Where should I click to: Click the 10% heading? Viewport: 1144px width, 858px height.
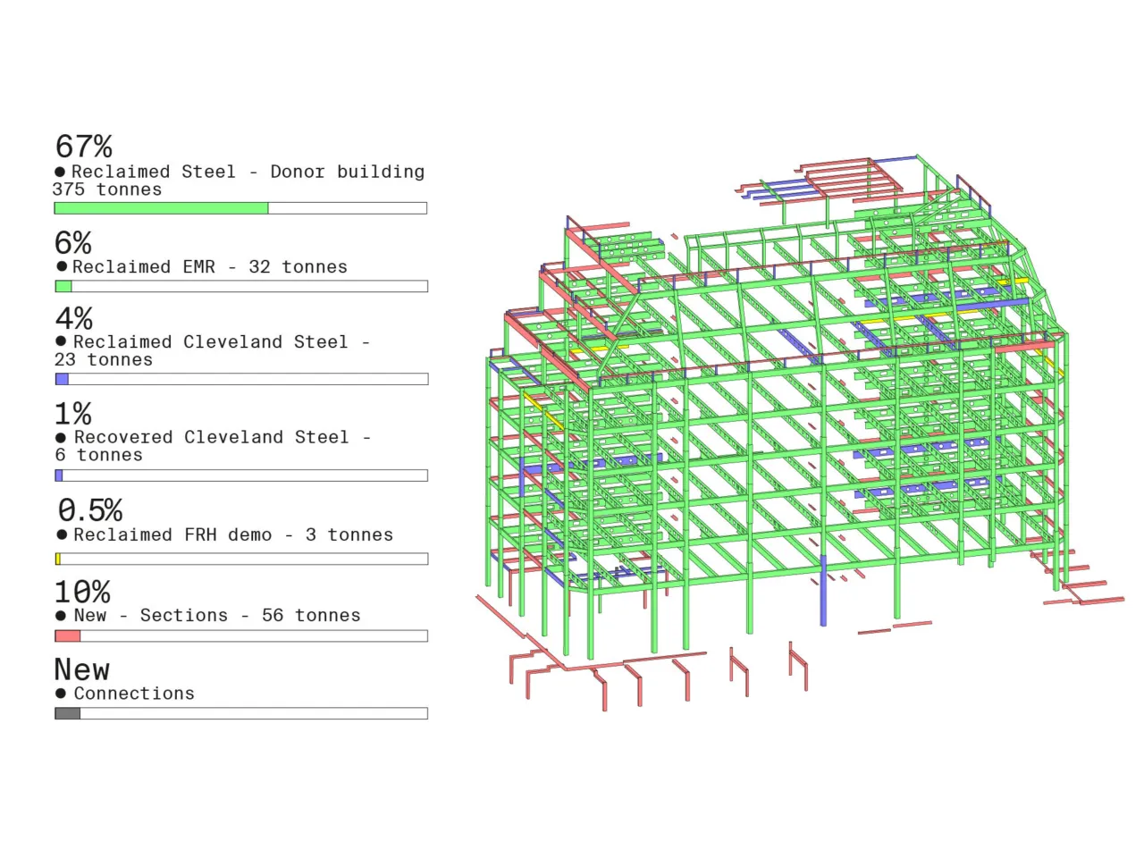[82, 592]
